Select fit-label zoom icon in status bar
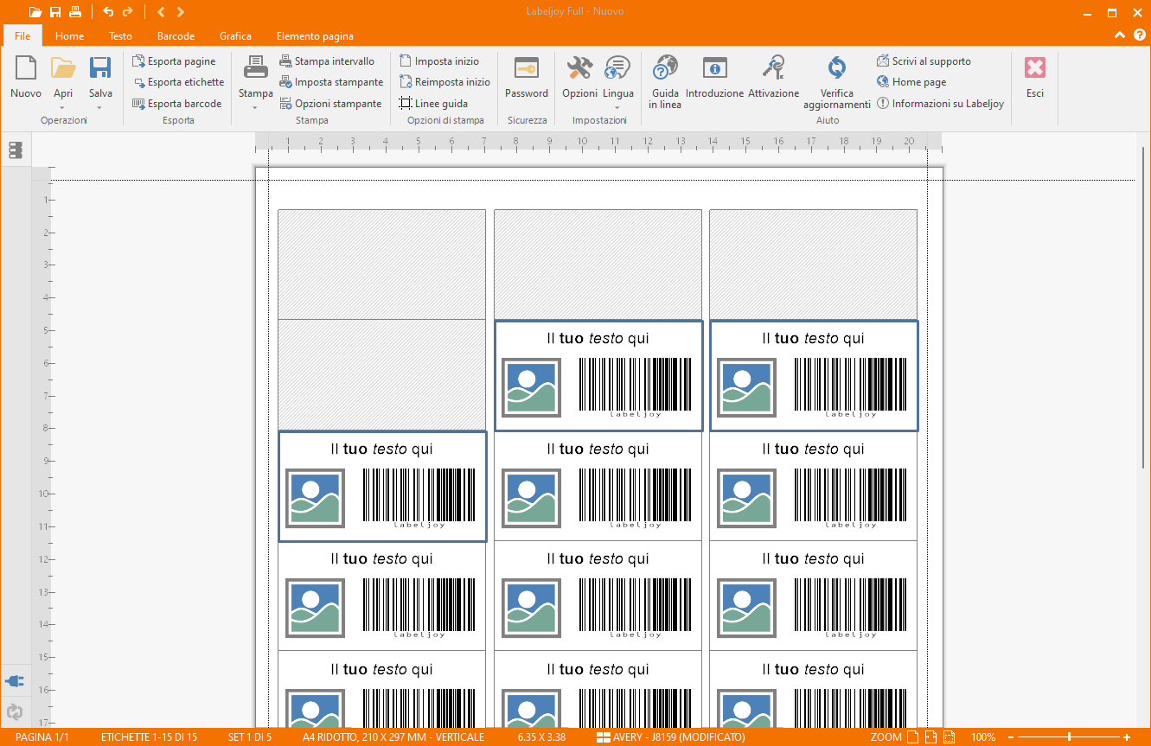The width and height of the screenshot is (1151, 746). [x=949, y=737]
